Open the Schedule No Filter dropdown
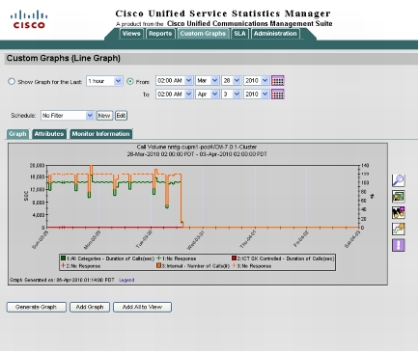 tap(68, 116)
